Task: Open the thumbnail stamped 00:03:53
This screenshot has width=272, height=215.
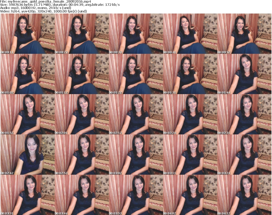Action: 136,195
